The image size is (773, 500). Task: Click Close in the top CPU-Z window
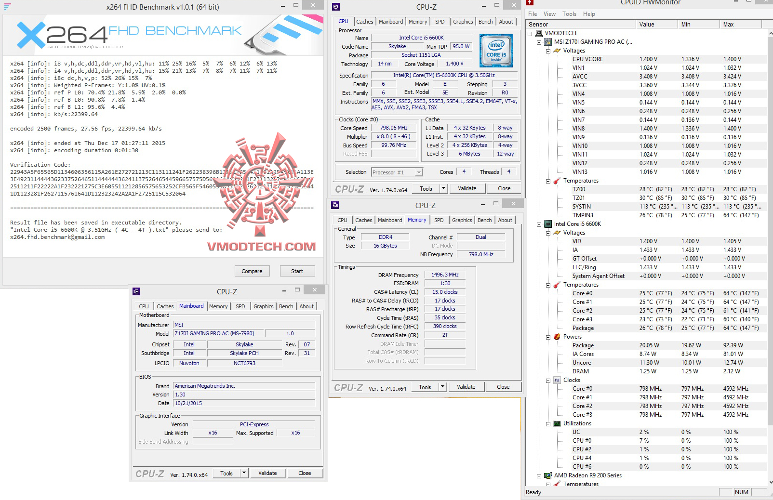(x=504, y=188)
